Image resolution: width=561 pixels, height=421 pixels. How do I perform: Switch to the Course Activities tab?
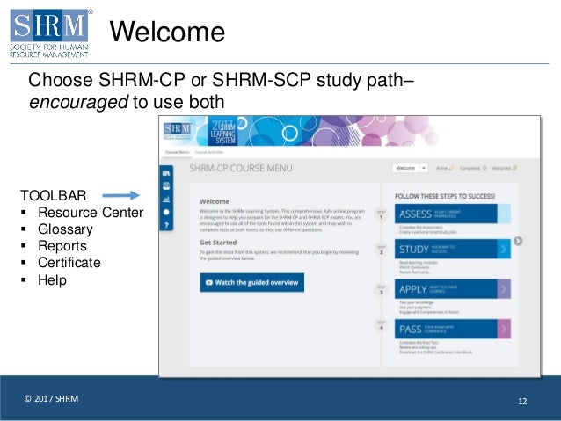[209, 152]
